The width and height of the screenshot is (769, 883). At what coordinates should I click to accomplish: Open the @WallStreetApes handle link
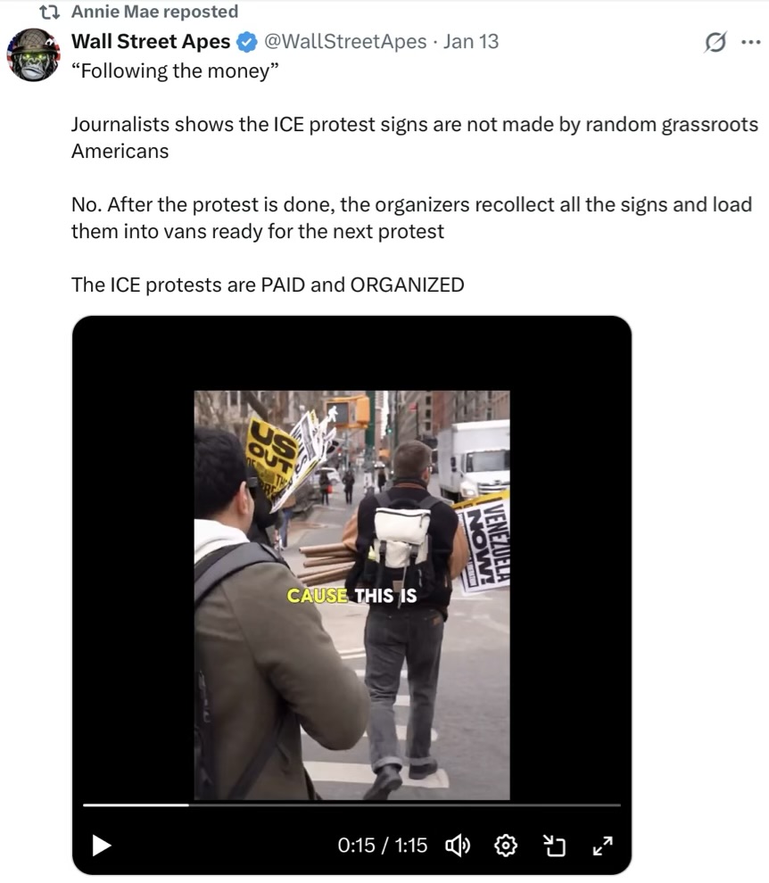click(345, 42)
